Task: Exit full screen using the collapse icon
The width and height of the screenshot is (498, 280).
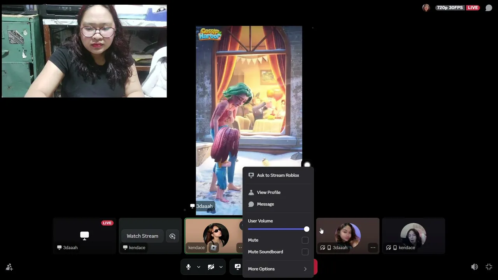Action: [489, 267]
